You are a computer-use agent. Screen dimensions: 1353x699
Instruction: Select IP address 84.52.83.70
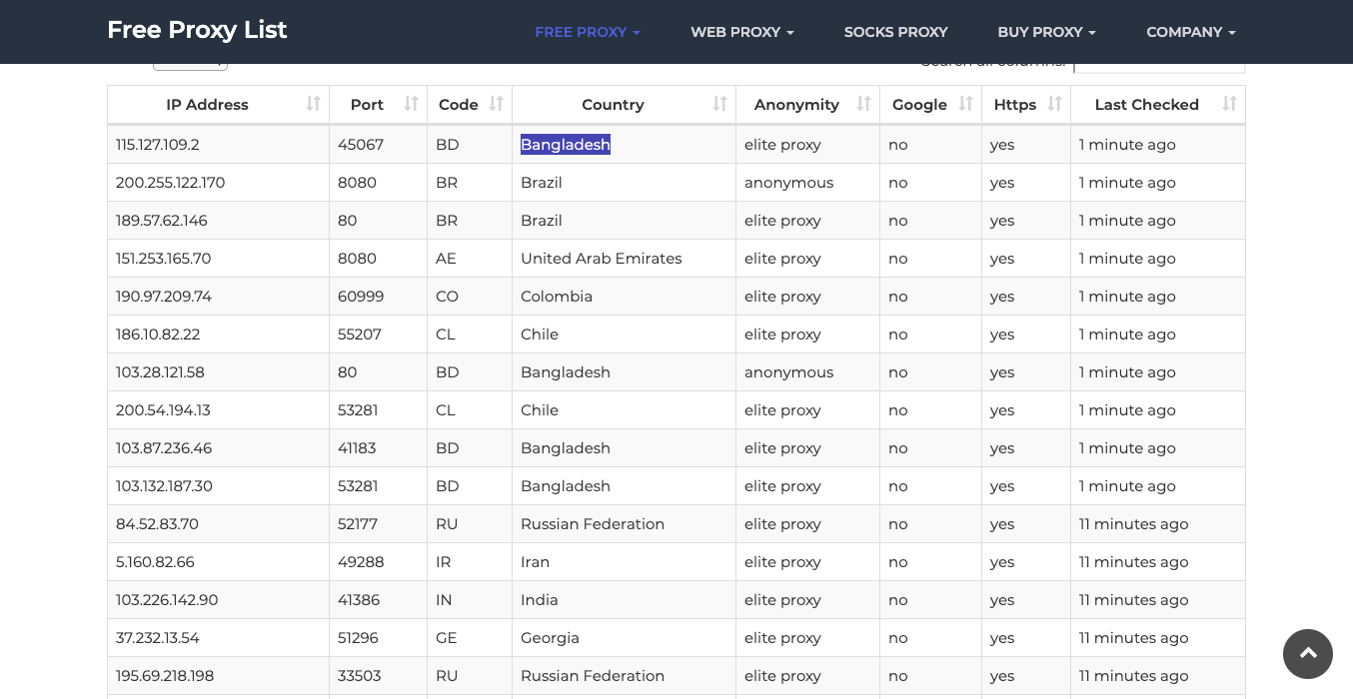[x=157, y=524]
